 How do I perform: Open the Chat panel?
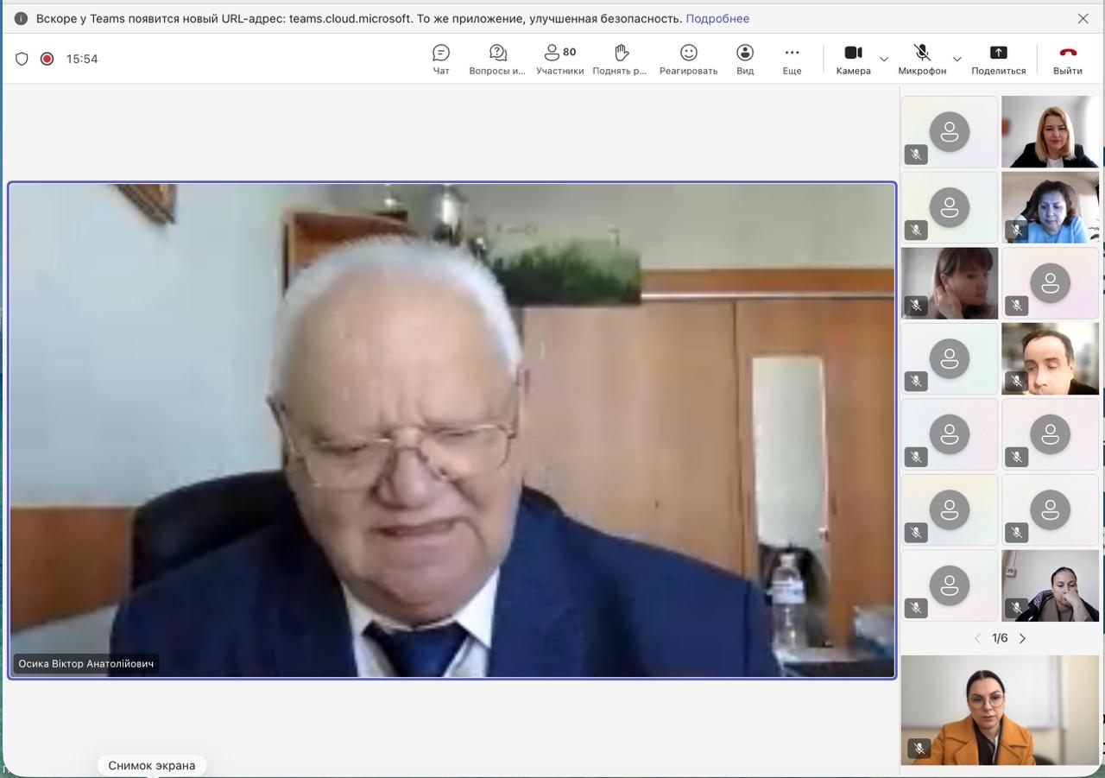click(x=441, y=59)
